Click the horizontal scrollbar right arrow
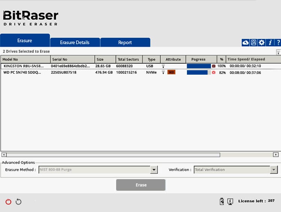This screenshot has width=281, height=212. click(x=276, y=155)
